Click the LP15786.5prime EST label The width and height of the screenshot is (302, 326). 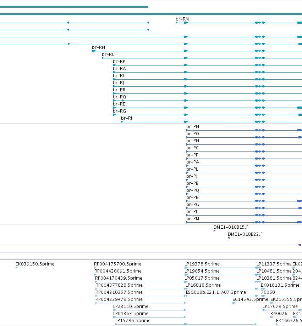point(133,320)
